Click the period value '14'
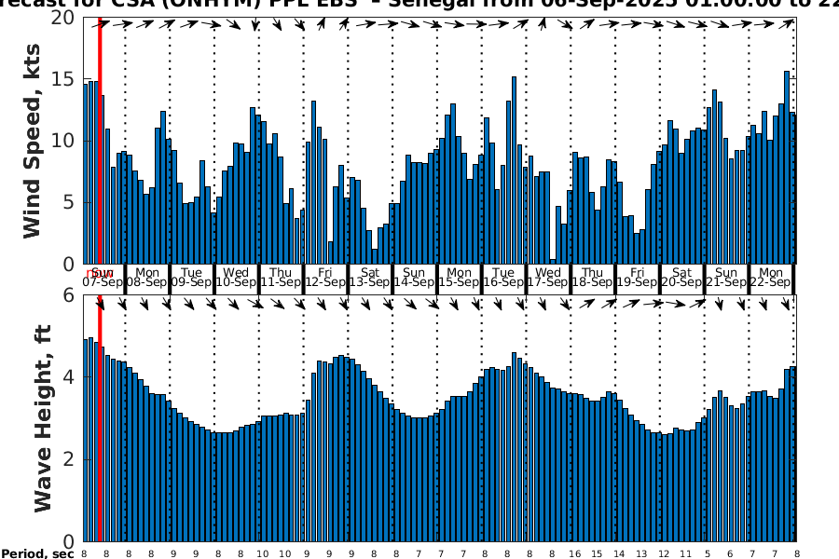Image resolution: width=839 pixels, height=559 pixels. pyautogui.click(x=619, y=554)
